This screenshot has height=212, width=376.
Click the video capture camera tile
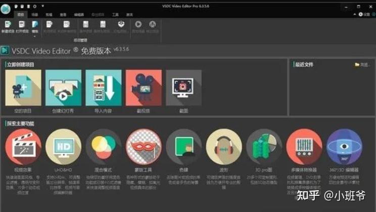tap(144, 88)
